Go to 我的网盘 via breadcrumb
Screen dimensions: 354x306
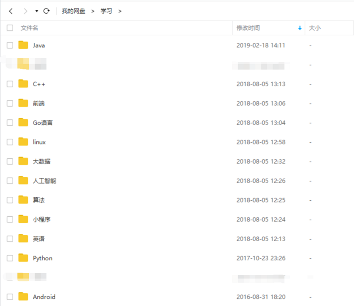(x=73, y=11)
